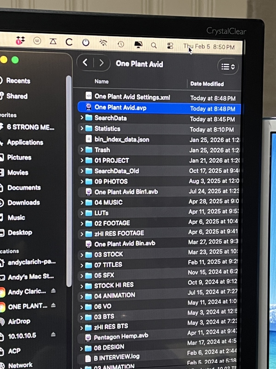
Task: Click the date and time in menu bar
Action: tap(209, 47)
